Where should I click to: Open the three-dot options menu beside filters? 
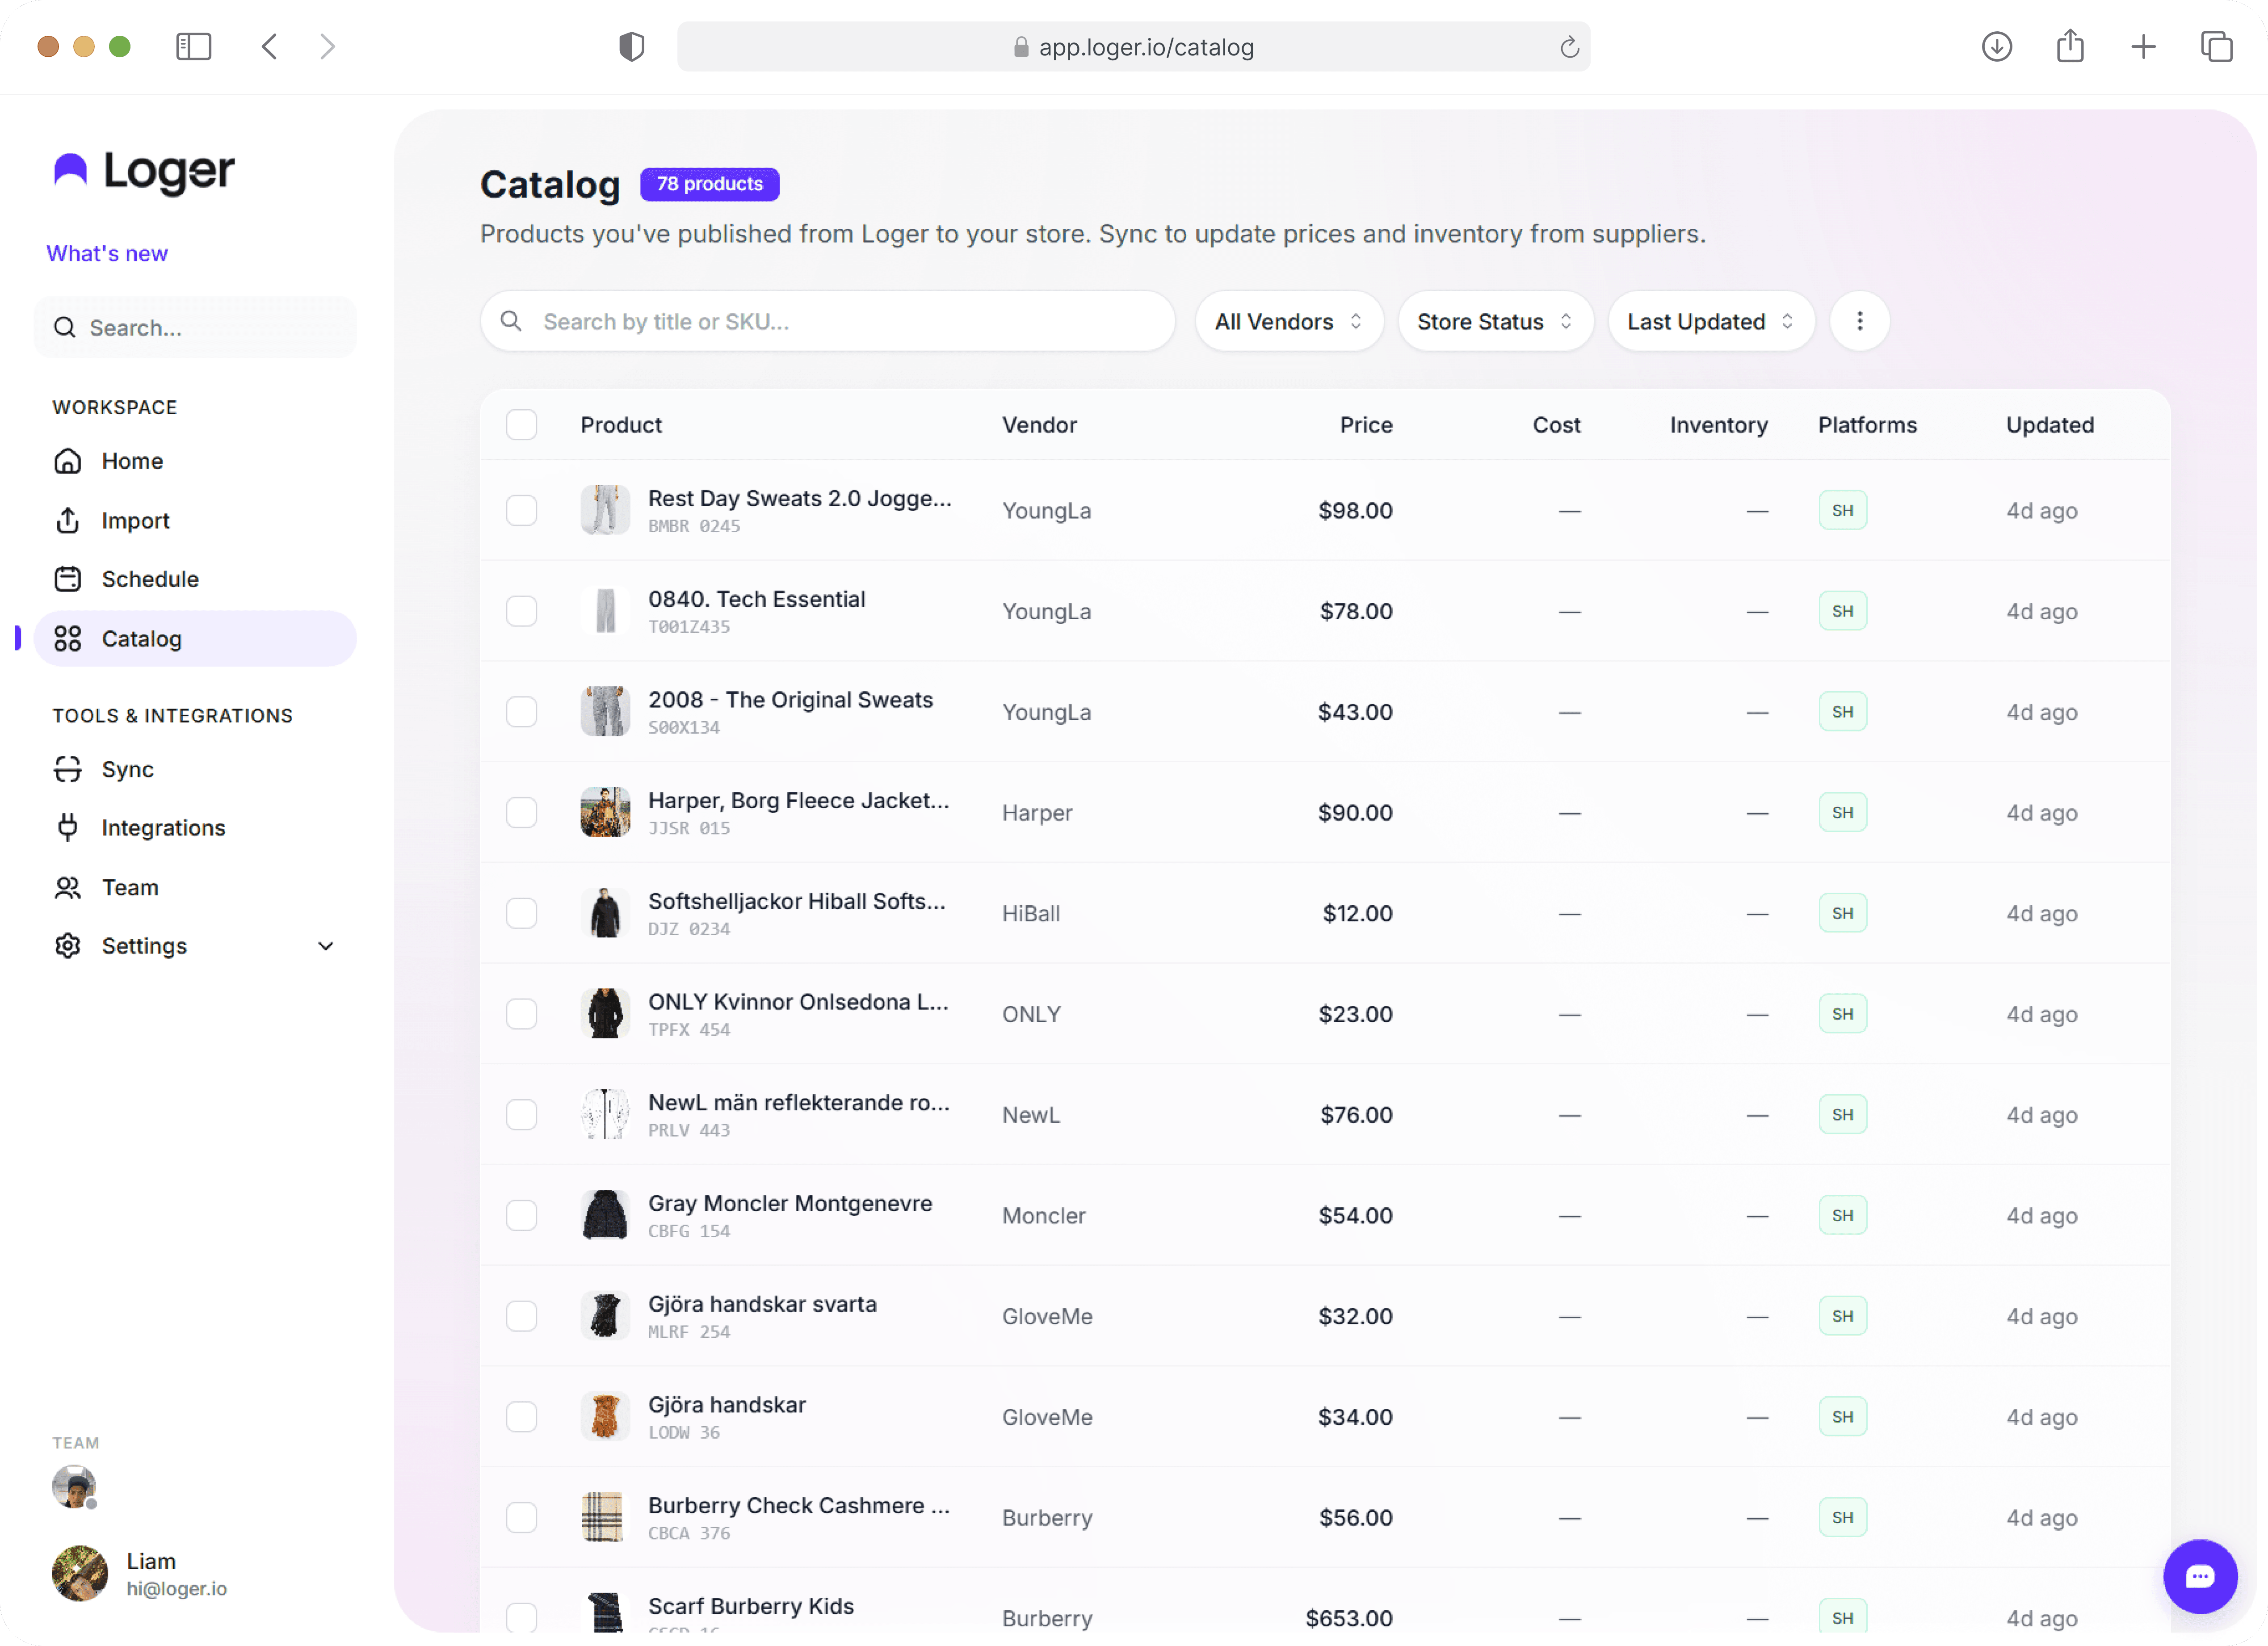click(1859, 321)
